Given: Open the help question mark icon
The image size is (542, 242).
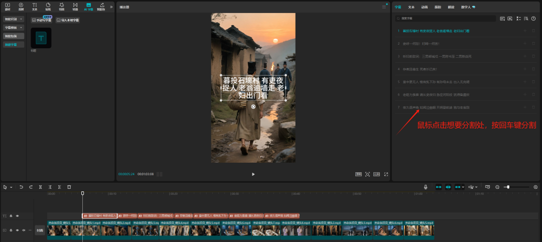Looking at the screenshot, I should [533, 18].
